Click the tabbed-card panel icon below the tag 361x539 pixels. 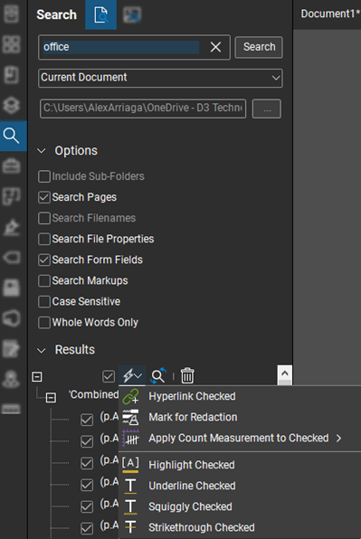tap(12, 288)
